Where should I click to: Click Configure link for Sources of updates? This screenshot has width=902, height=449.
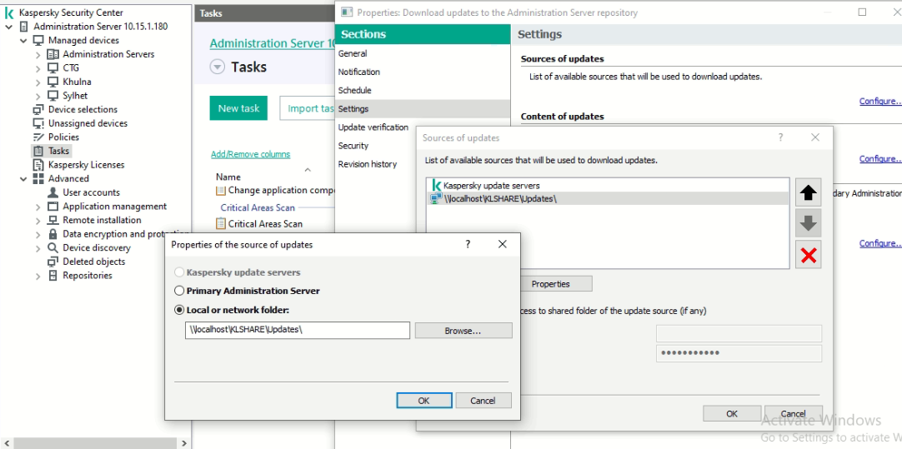point(880,101)
